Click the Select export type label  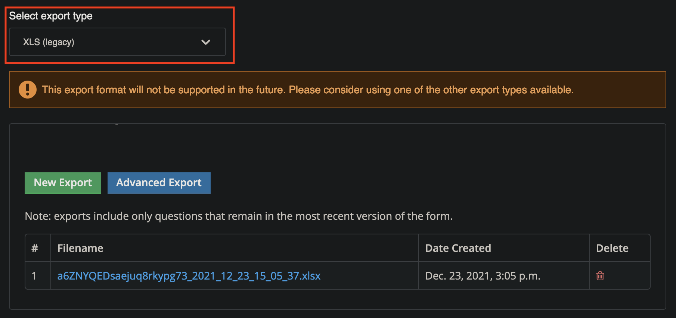pyautogui.click(x=51, y=16)
